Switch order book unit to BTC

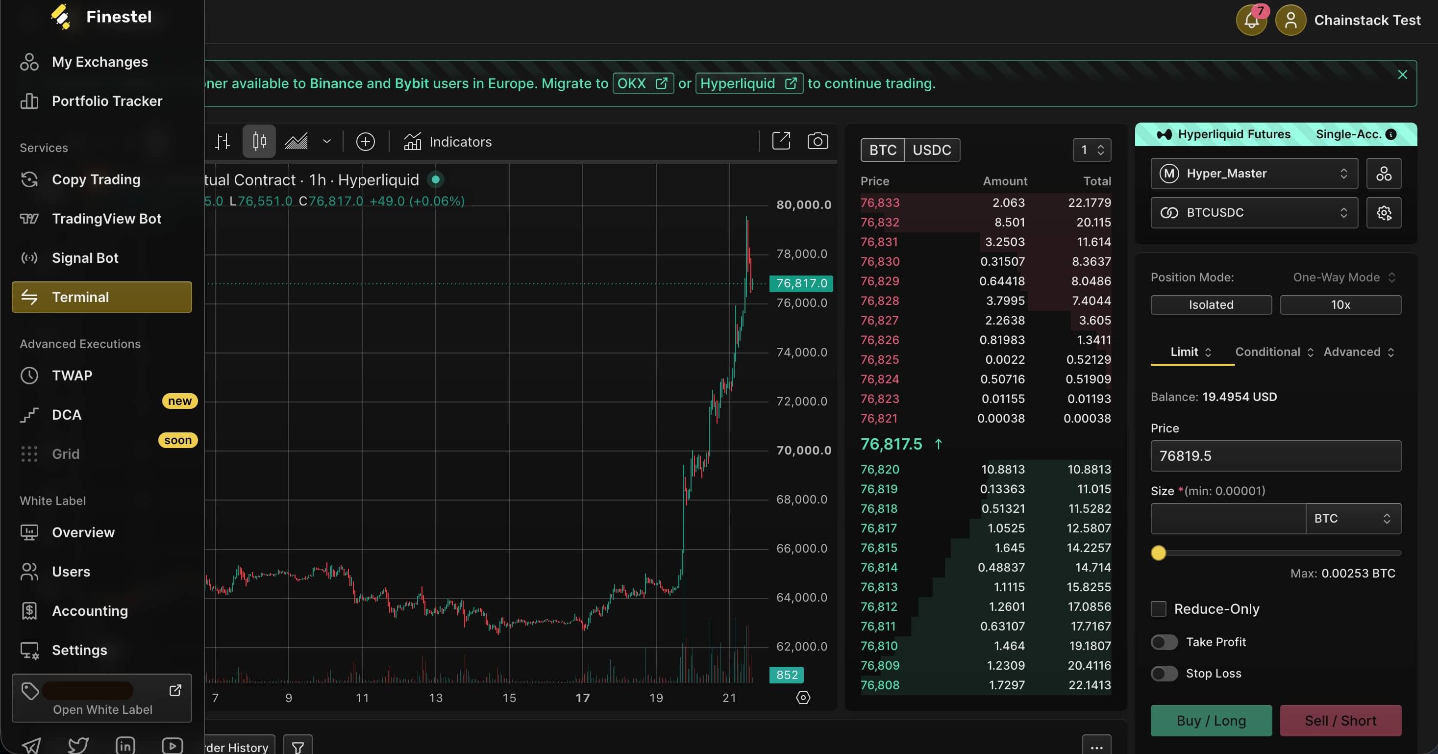pyautogui.click(x=883, y=150)
